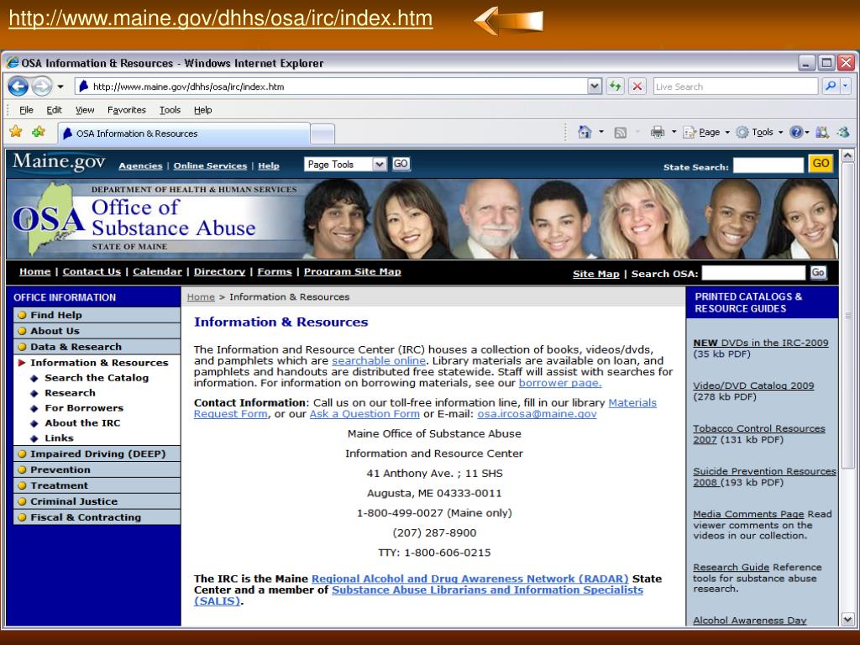Open the recent pages dropdown arrow
The height and width of the screenshot is (645, 860).
point(60,87)
